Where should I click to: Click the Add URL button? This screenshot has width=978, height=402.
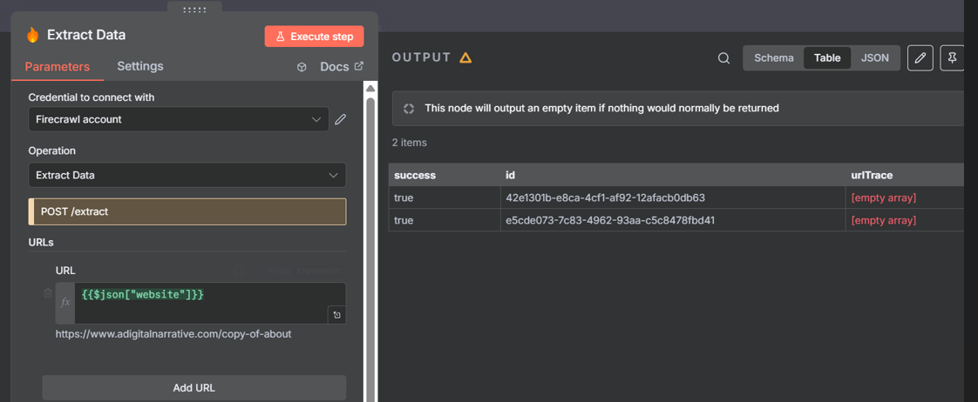click(194, 387)
